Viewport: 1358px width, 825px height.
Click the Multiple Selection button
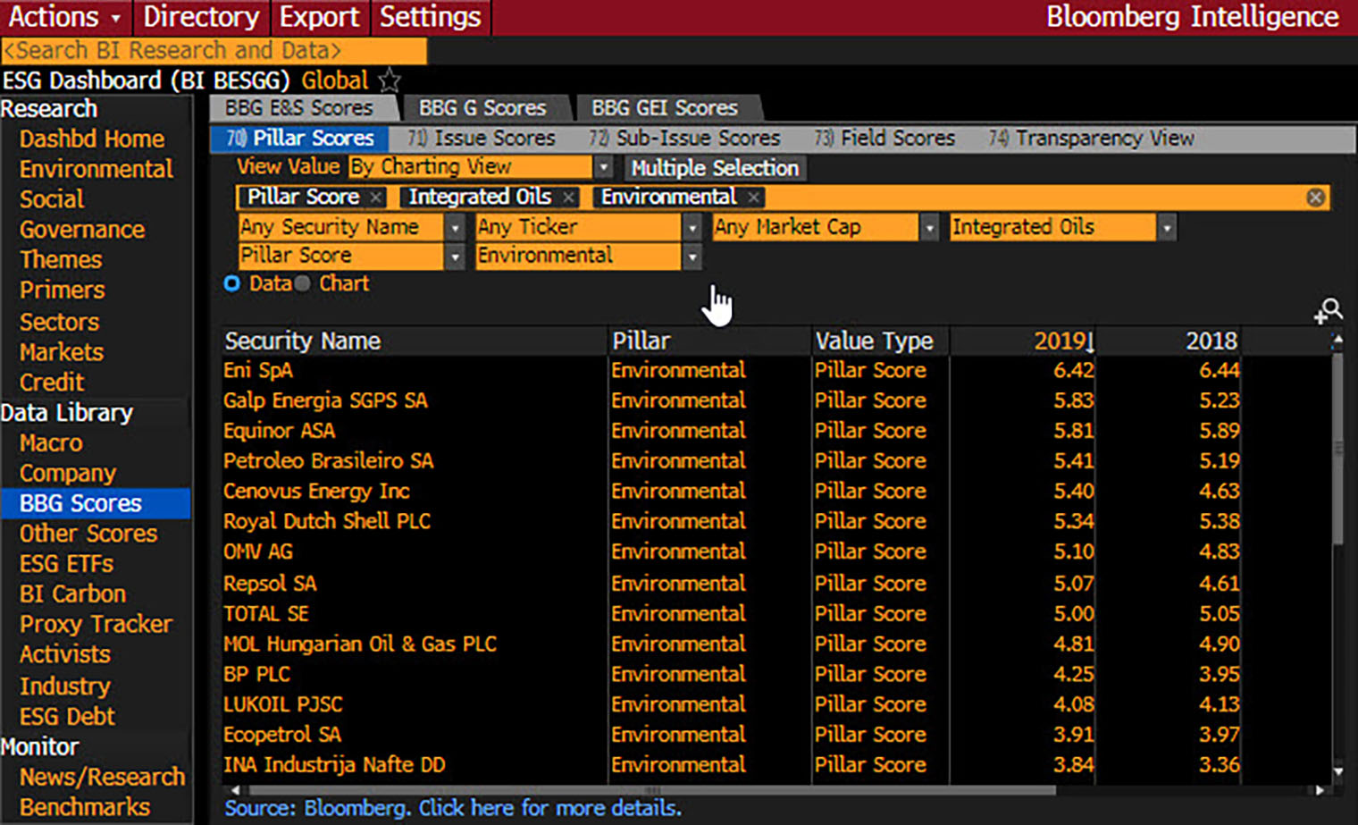click(x=714, y=168)
